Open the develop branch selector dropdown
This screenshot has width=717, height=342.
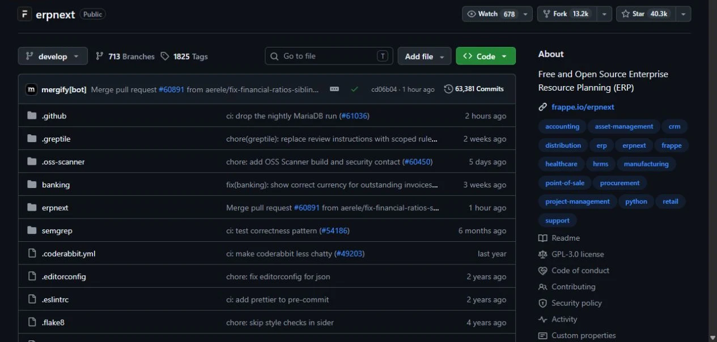click(x=53, y=56)
